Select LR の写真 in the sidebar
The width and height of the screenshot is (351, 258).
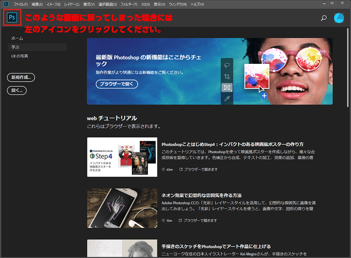20,56
